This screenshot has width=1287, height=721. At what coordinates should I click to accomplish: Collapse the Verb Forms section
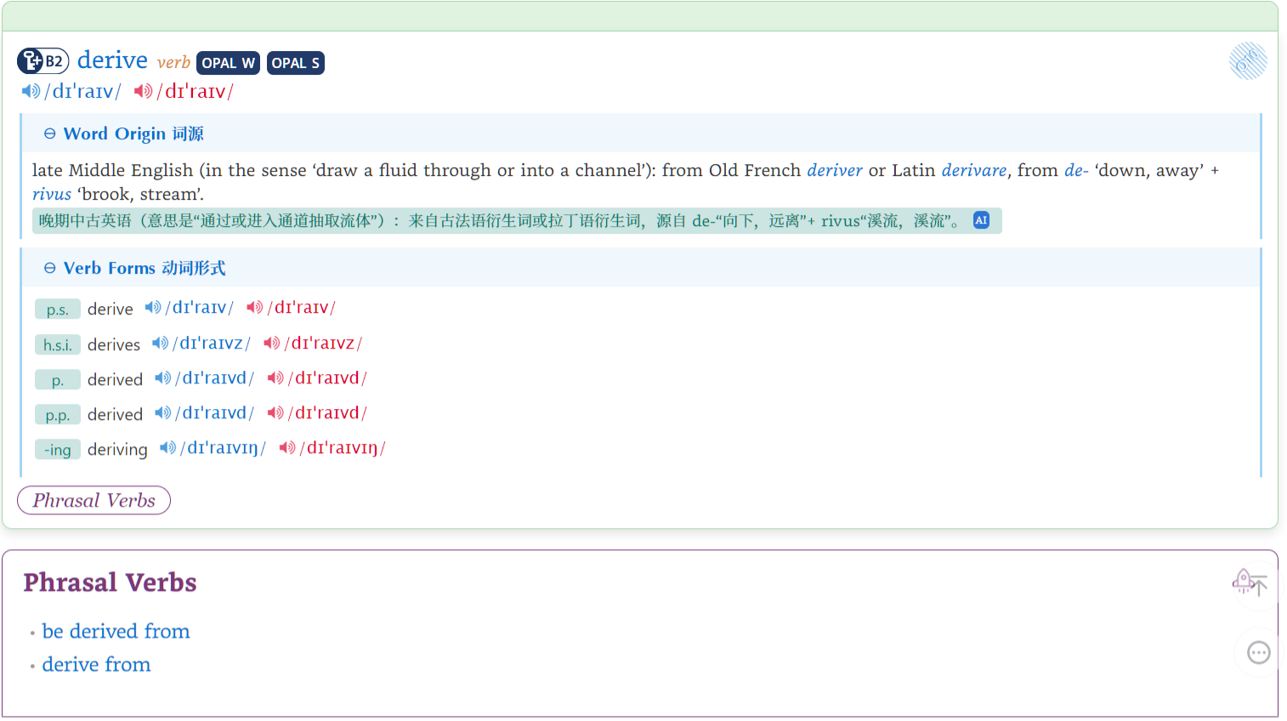(x=50, y=269)
